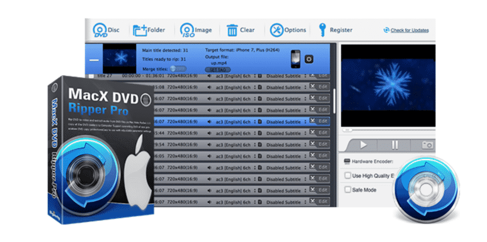Click the Edit button in the highlighted row
The height and width of the screenshot is (242, 487).
tap(320, 121)
